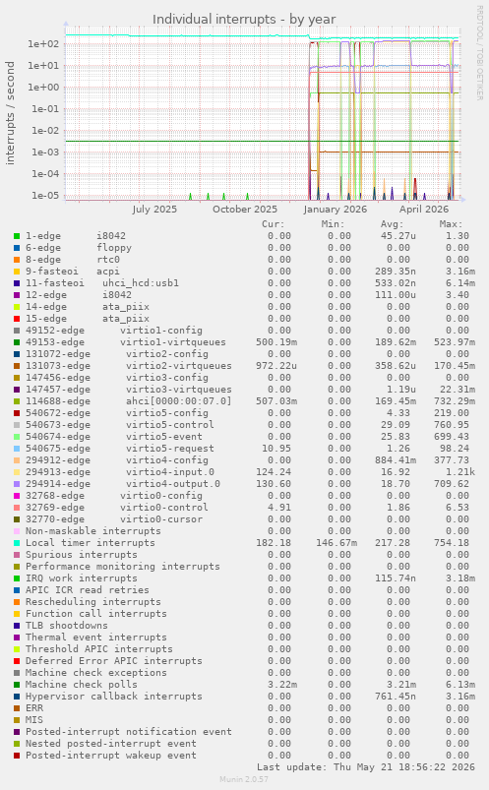Click the RRDTOOL / TOBI OETIKER watermark
The height and width of the screenshot is (790, 489).
click(x=479, y=53)
